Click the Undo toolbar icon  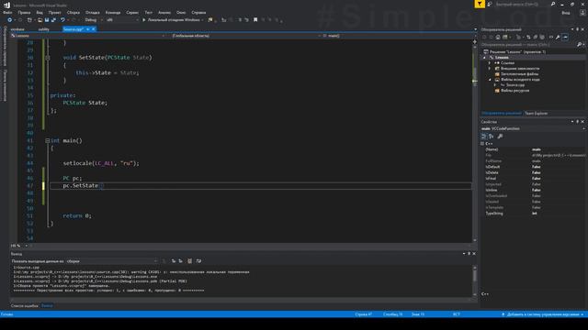pyautogui.click(x=62, y=20)
